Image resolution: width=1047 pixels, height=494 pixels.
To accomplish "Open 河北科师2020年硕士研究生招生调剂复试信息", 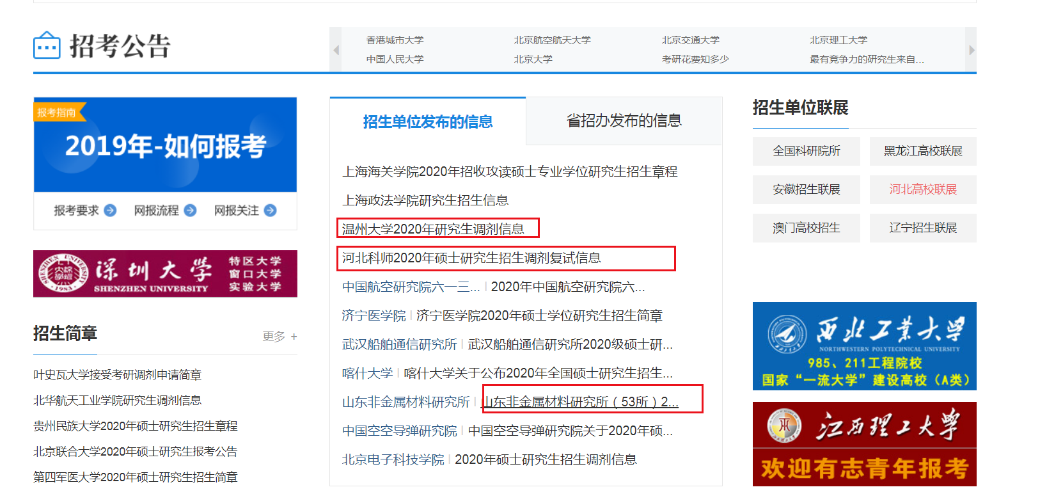I will point(471,258).
